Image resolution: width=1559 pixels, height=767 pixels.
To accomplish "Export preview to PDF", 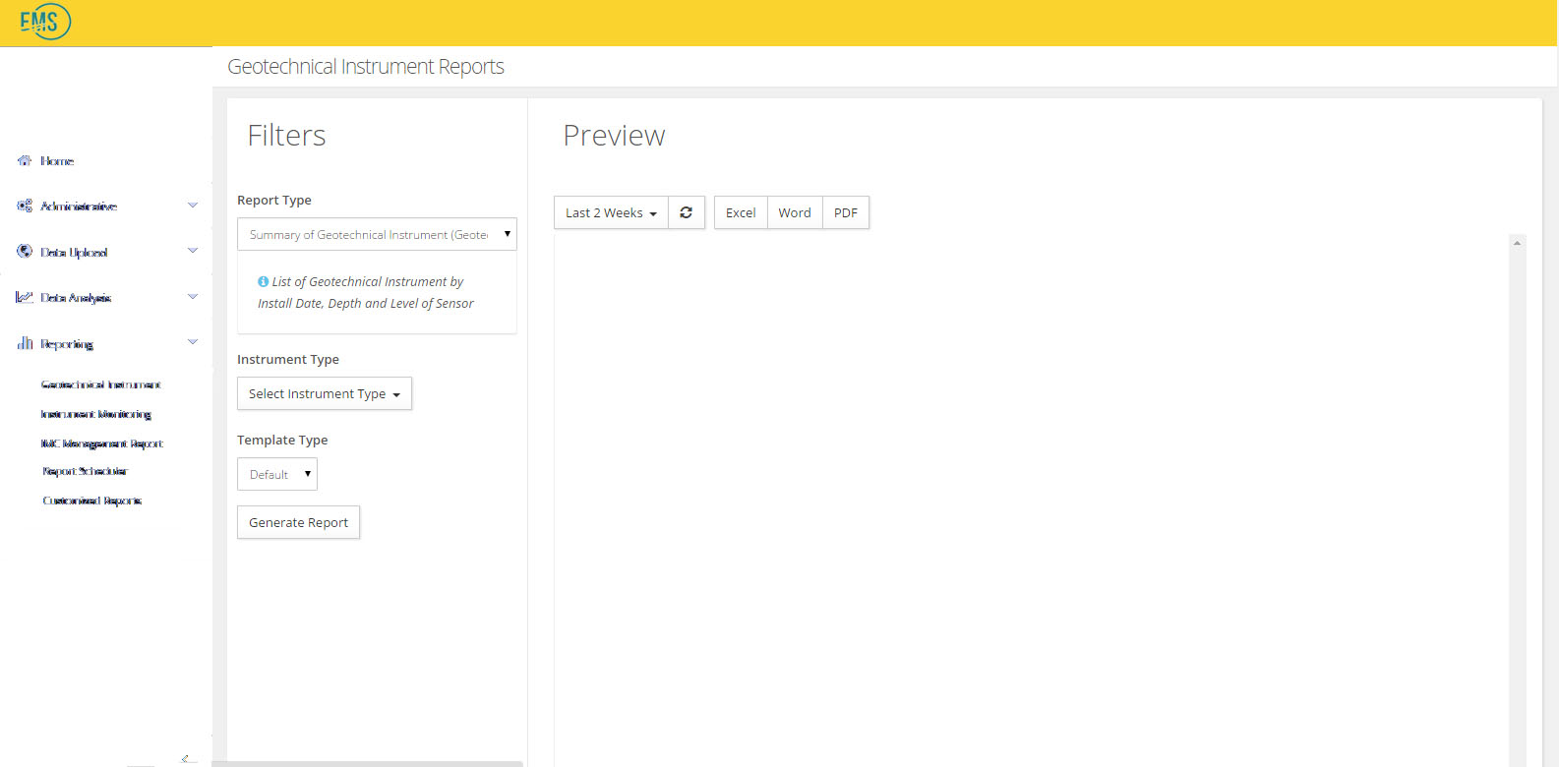I will point(846,212).
